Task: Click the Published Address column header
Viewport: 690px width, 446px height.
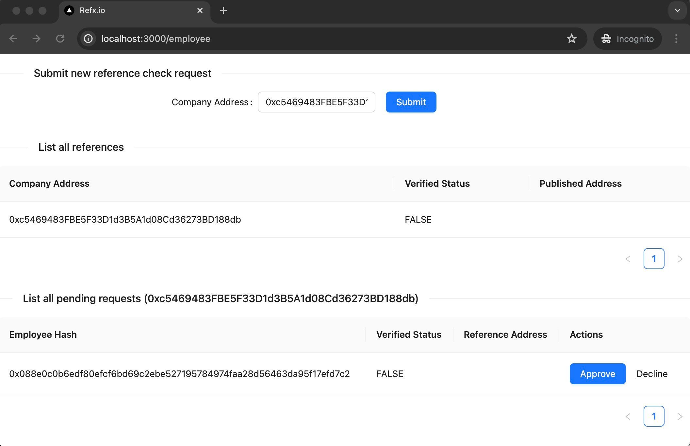Action: [609, 183]
